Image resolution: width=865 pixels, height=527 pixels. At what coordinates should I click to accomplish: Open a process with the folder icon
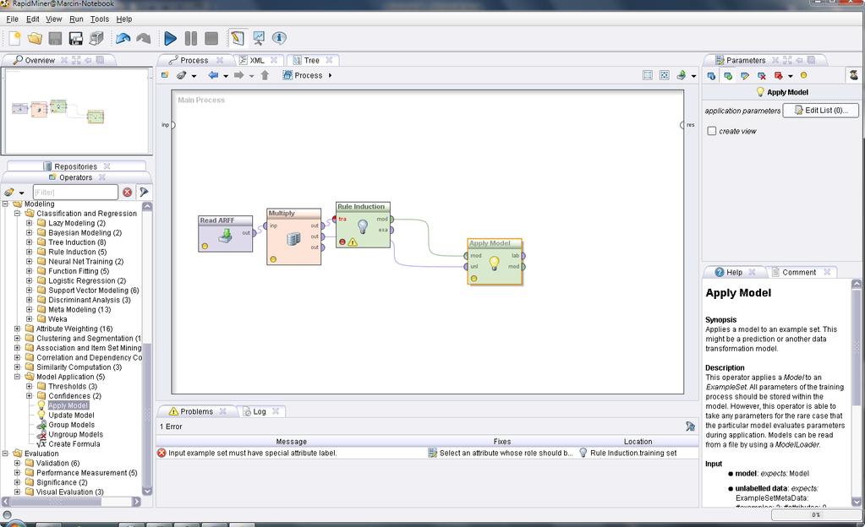click(x=35, y=38)
